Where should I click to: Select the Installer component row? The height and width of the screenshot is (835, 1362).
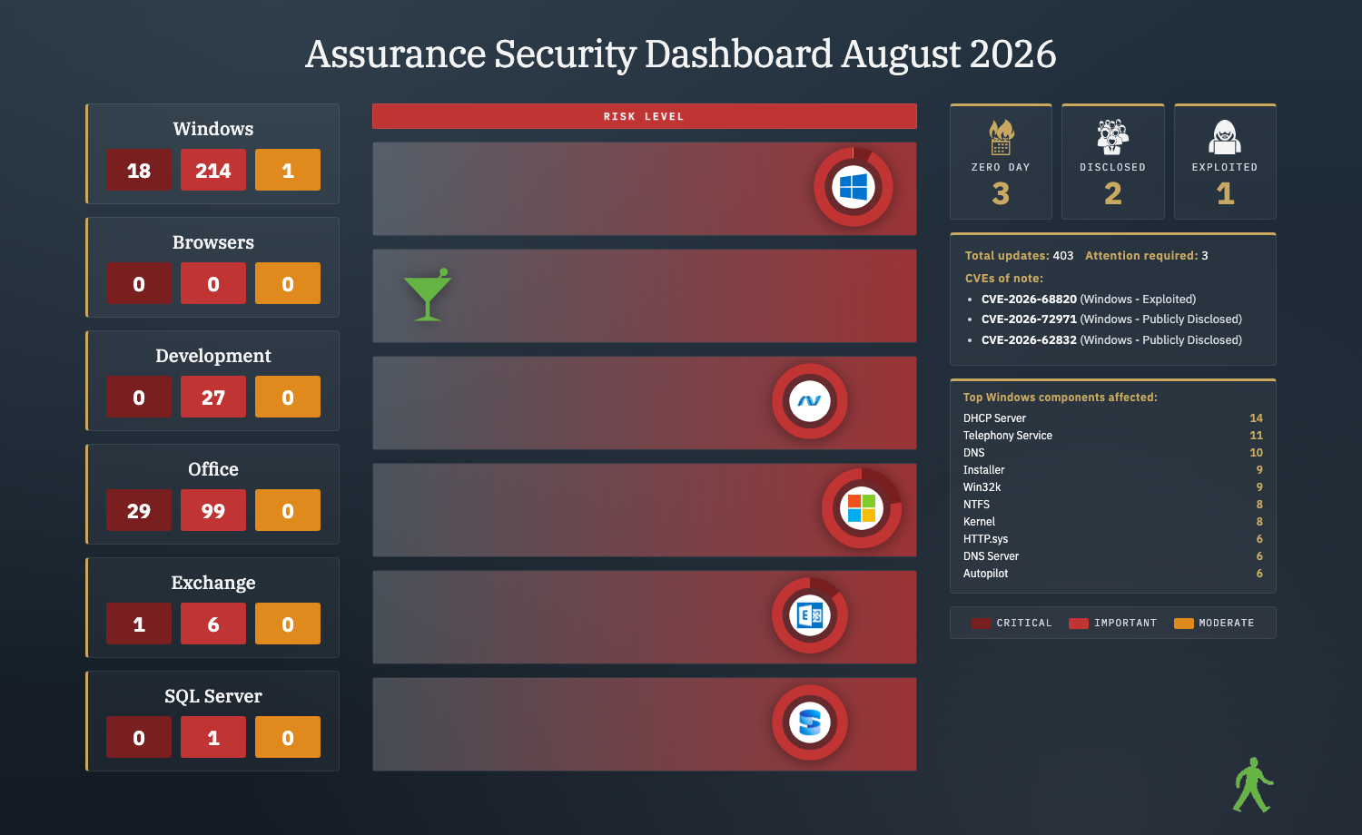click(x=1113, y=470)
